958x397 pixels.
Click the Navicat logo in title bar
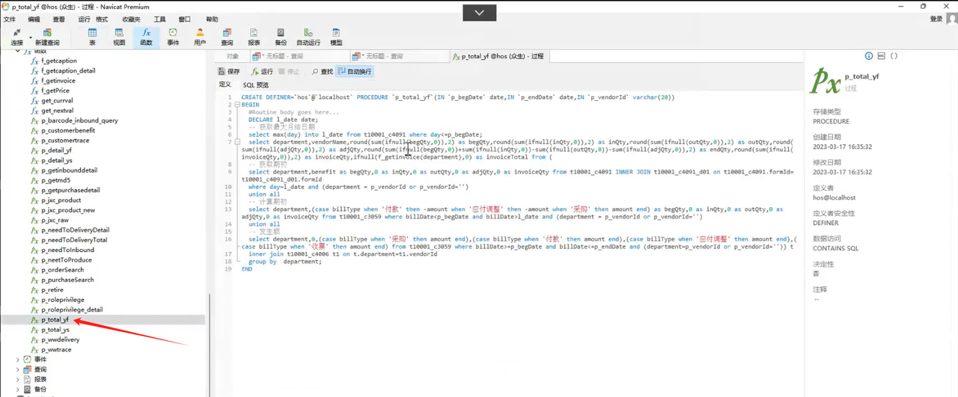[6, 6]
